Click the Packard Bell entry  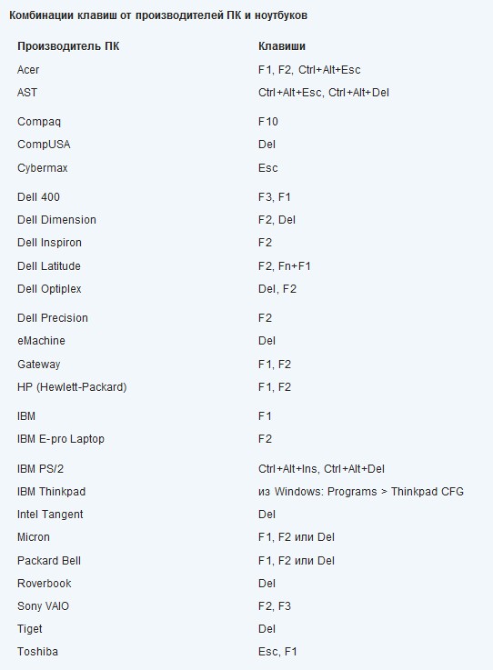[x=49, y=561]
